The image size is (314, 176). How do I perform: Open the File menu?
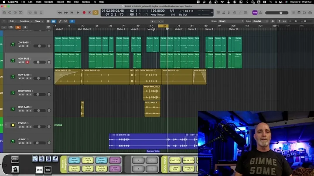coord(23,2)
